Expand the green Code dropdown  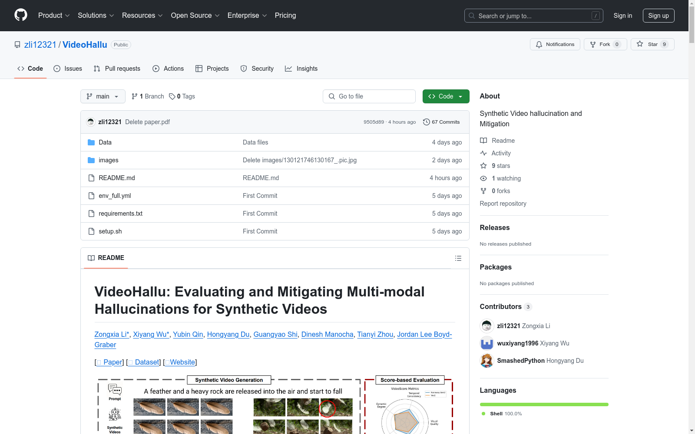point(446,96)
